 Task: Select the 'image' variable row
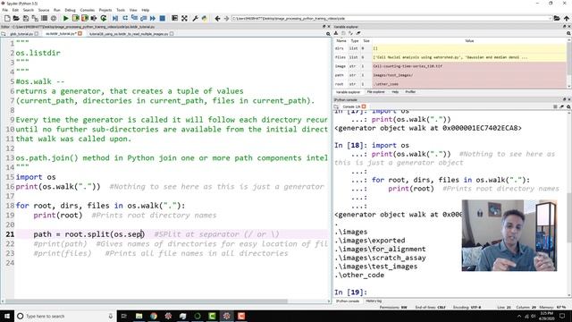pos(450,66)
